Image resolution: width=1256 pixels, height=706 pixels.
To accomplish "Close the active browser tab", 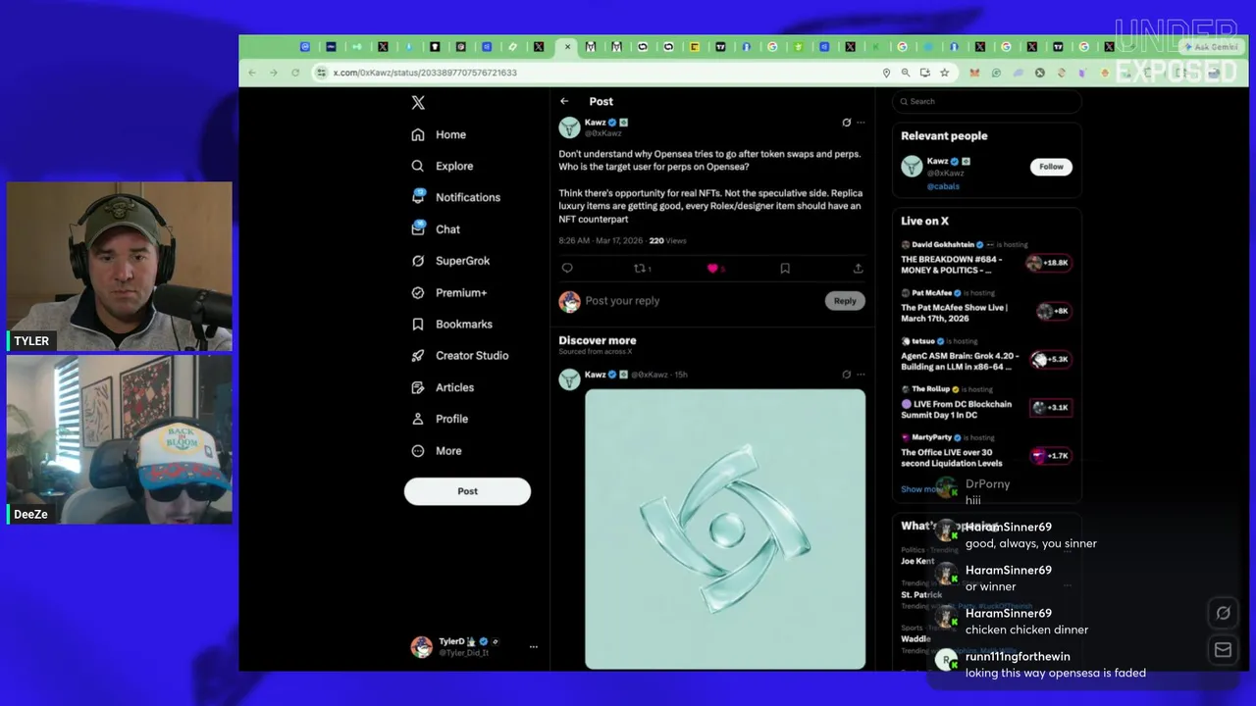I will pyautogui.click(x=567, y=46).
